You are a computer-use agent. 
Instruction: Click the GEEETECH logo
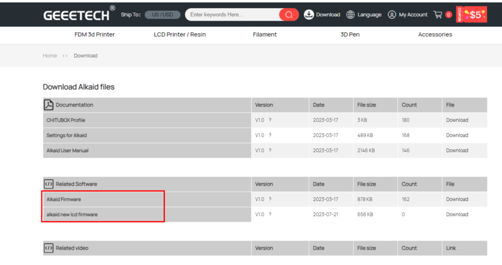coord(79,14)
